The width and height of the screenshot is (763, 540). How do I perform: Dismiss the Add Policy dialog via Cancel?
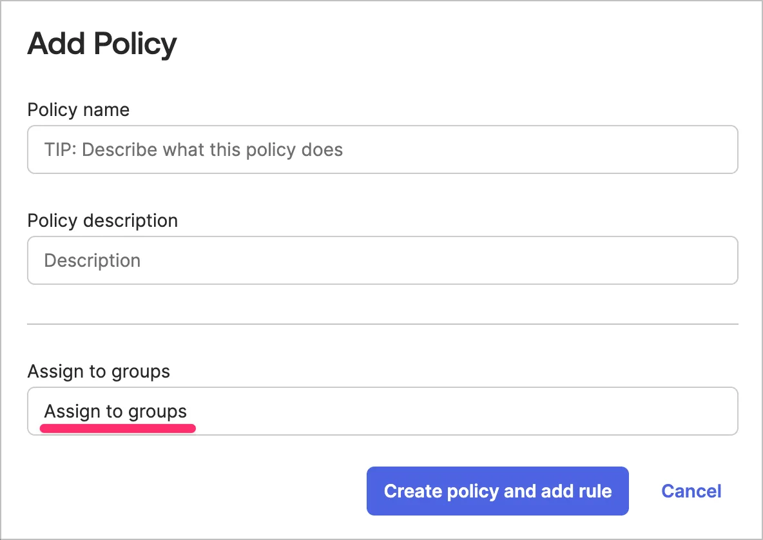click(x=691, y=491)
